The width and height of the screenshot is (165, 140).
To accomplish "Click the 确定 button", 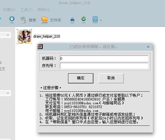I will [81, 78].
